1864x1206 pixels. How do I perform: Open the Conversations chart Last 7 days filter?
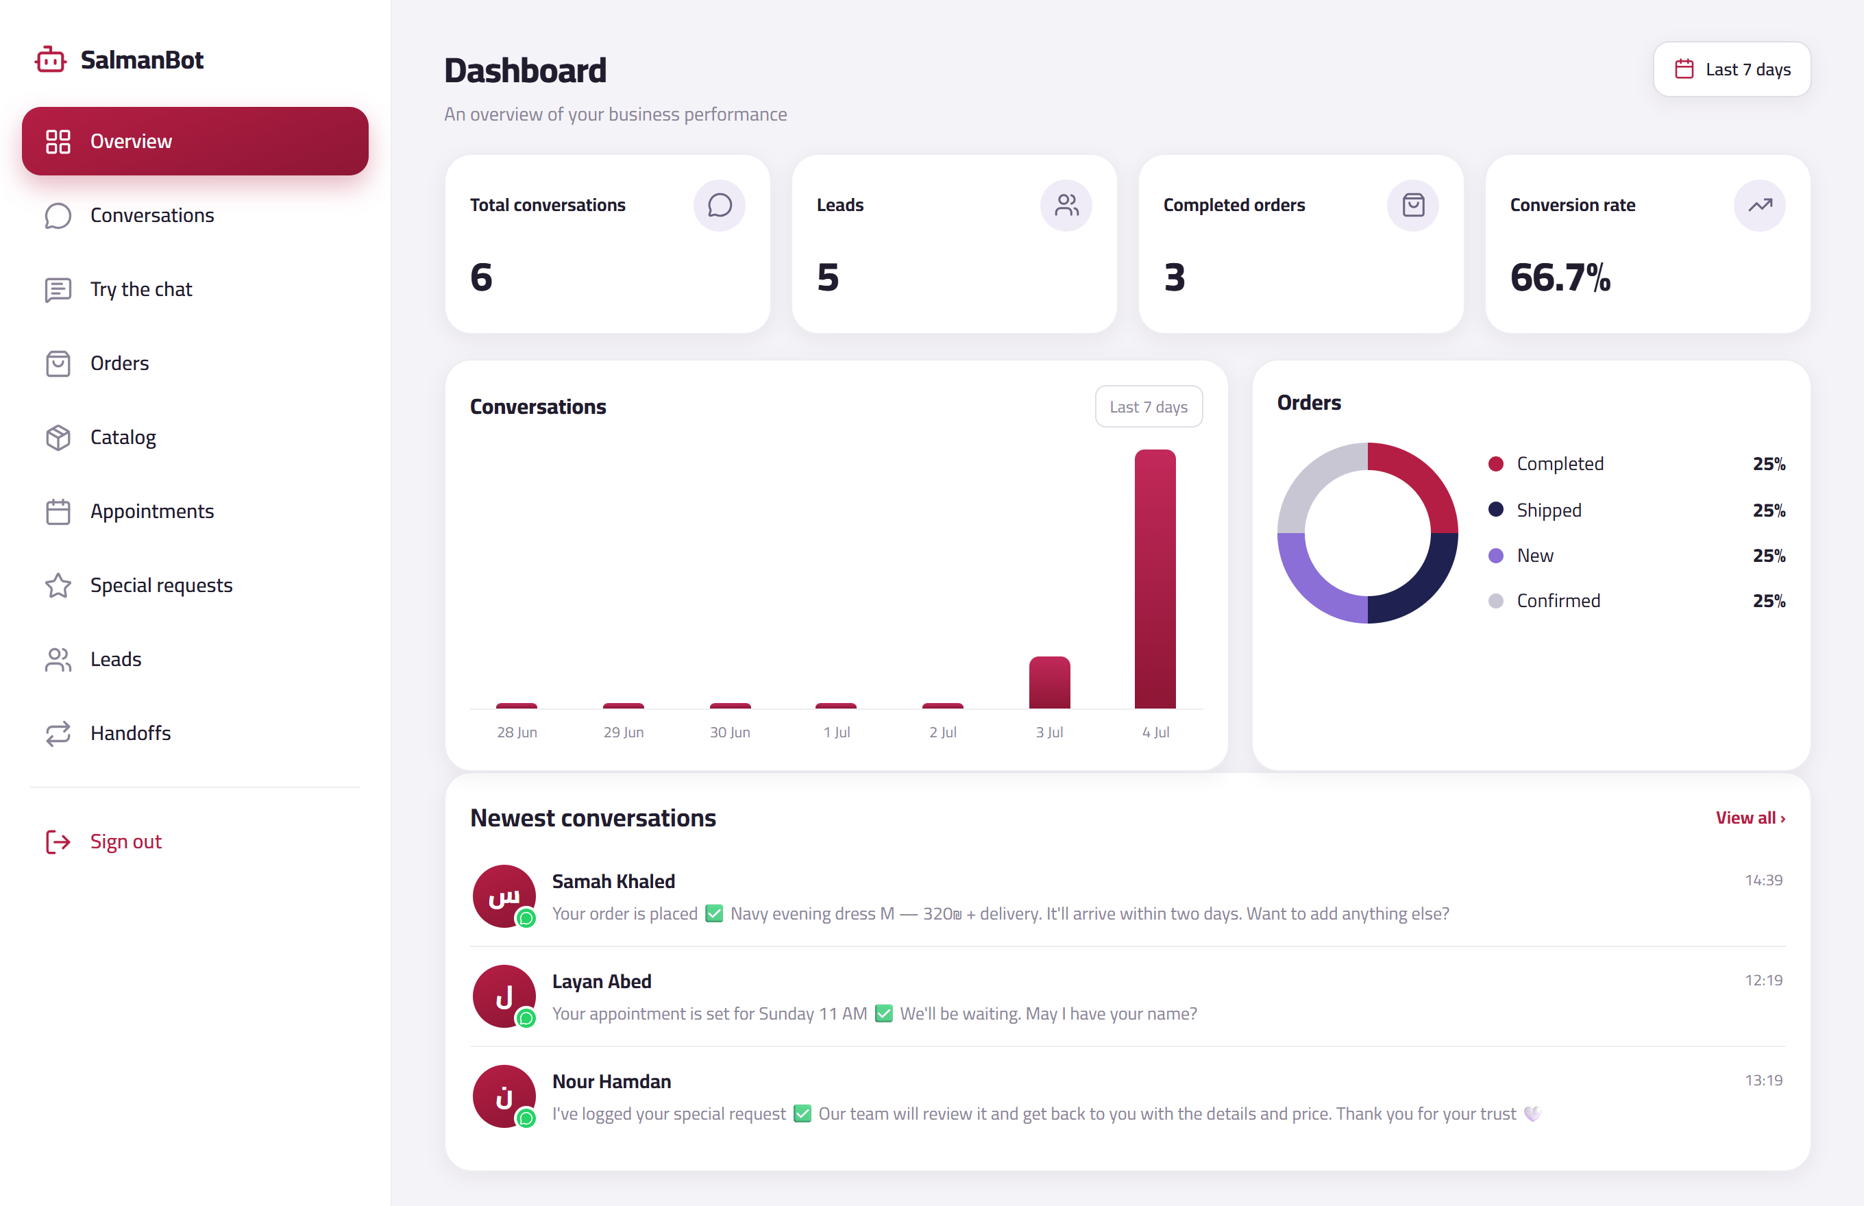pyautogui.click(x=1148, y=406)
